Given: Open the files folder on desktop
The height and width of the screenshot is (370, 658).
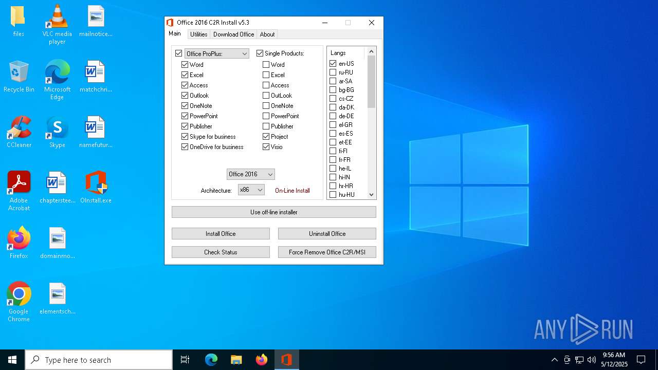Looking at the screenshot, I should pos(19,21).
